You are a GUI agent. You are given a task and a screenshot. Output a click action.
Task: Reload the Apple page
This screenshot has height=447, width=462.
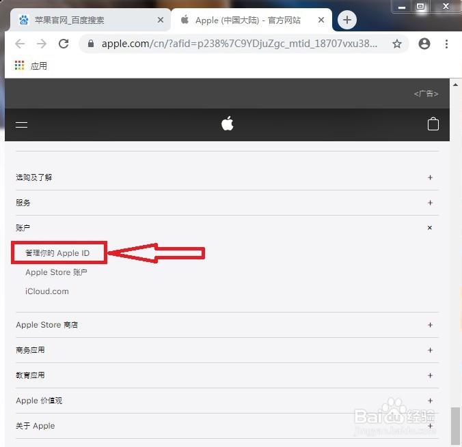[x=64, y=44]
